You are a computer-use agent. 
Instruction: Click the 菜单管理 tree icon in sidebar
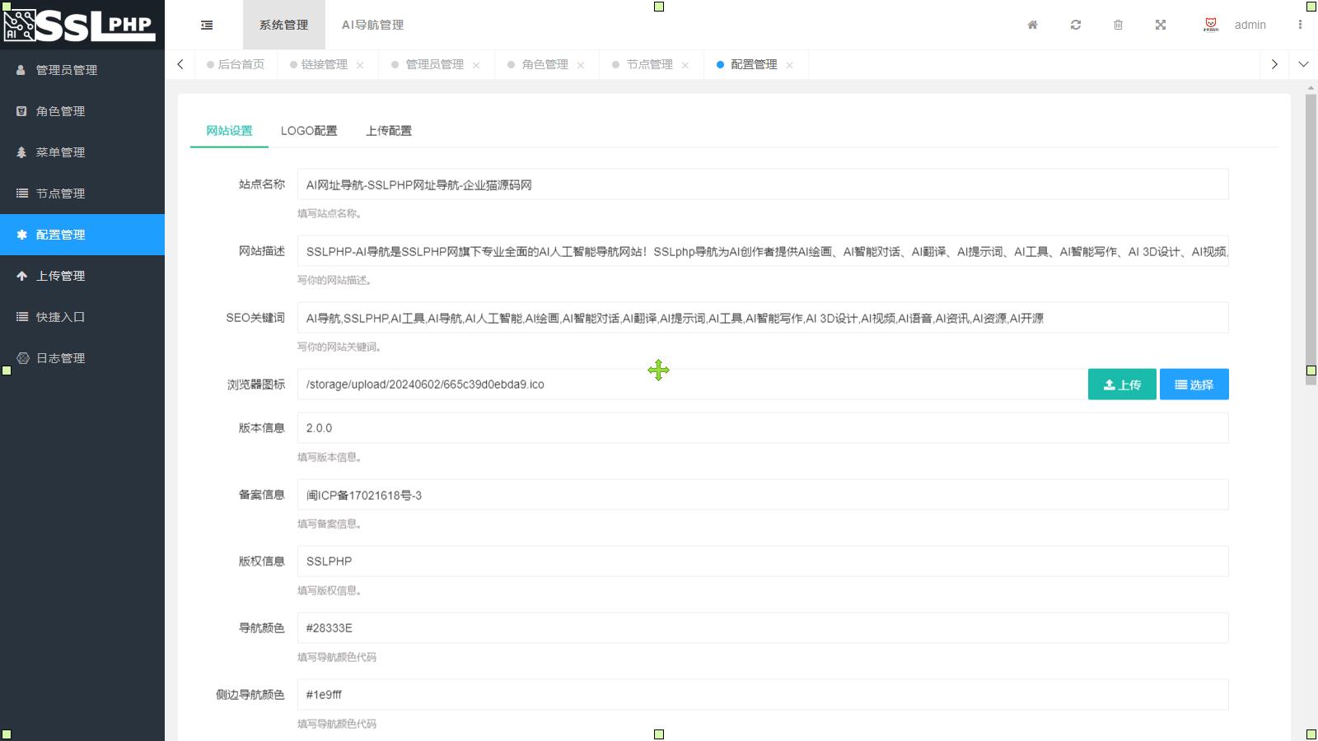coord(21,152)
